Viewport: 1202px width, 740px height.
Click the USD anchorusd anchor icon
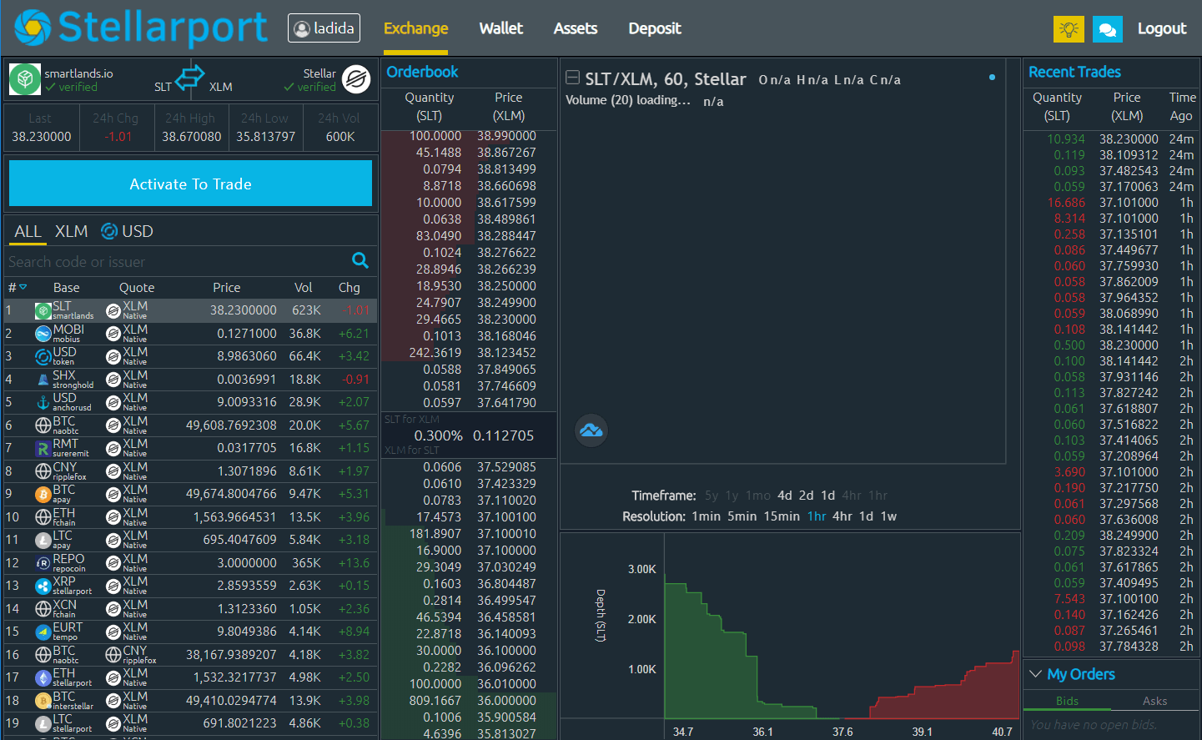click(x=43, y=402)
